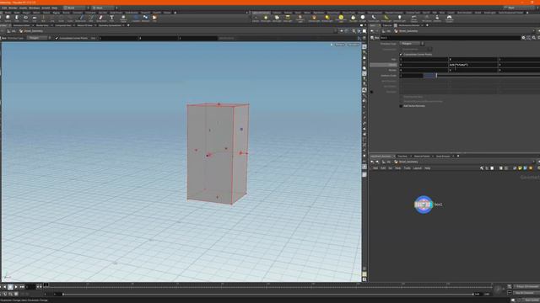Add a new viewport pane tab
The width and height of the screenshot is (540, 303).
(x=128, y=25)
